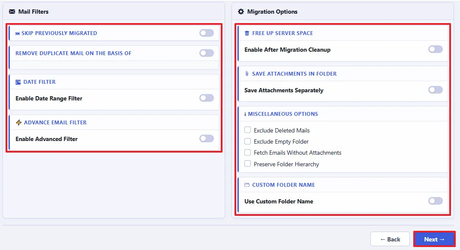
Task: Click the Migration Options heading text
Action: (x=272, y=12)
